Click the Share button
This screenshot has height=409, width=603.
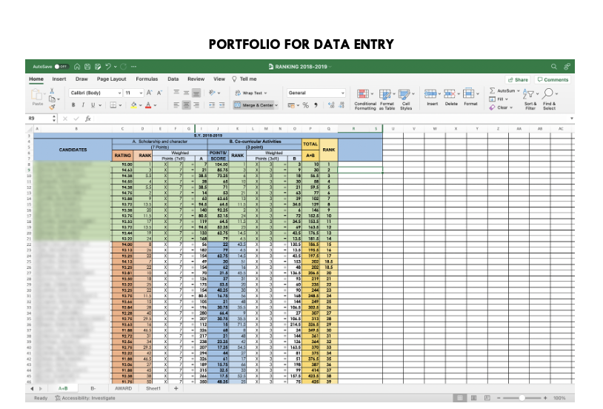coord(518,79)
